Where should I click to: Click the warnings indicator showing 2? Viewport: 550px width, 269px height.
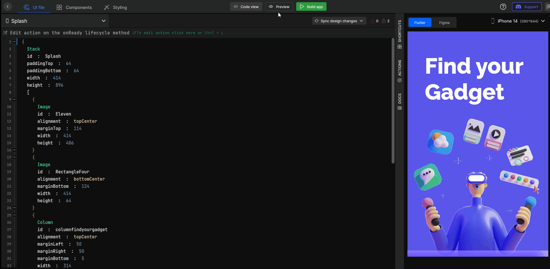pos(385,21)
